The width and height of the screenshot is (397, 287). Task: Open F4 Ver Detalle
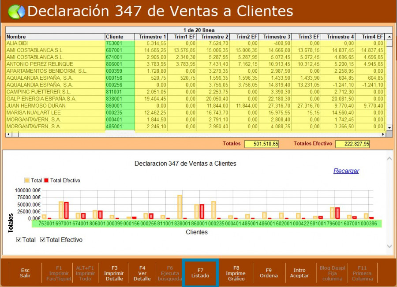point(142,273)
